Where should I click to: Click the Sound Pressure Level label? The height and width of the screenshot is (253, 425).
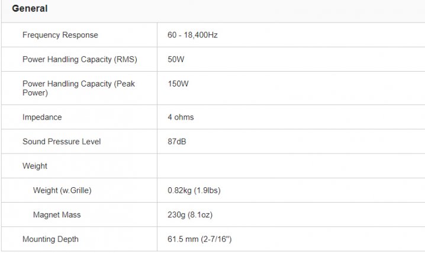pyautogui.click(x=62, y=142)
